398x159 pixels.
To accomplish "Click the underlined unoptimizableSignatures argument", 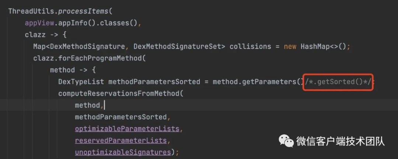I will pyautogui.click(x=123, y=152).
